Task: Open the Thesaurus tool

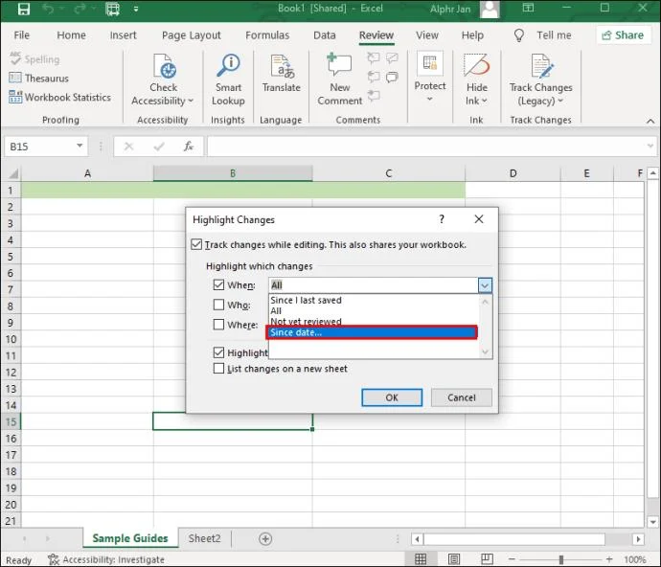Action: click(x=38, y=79)
